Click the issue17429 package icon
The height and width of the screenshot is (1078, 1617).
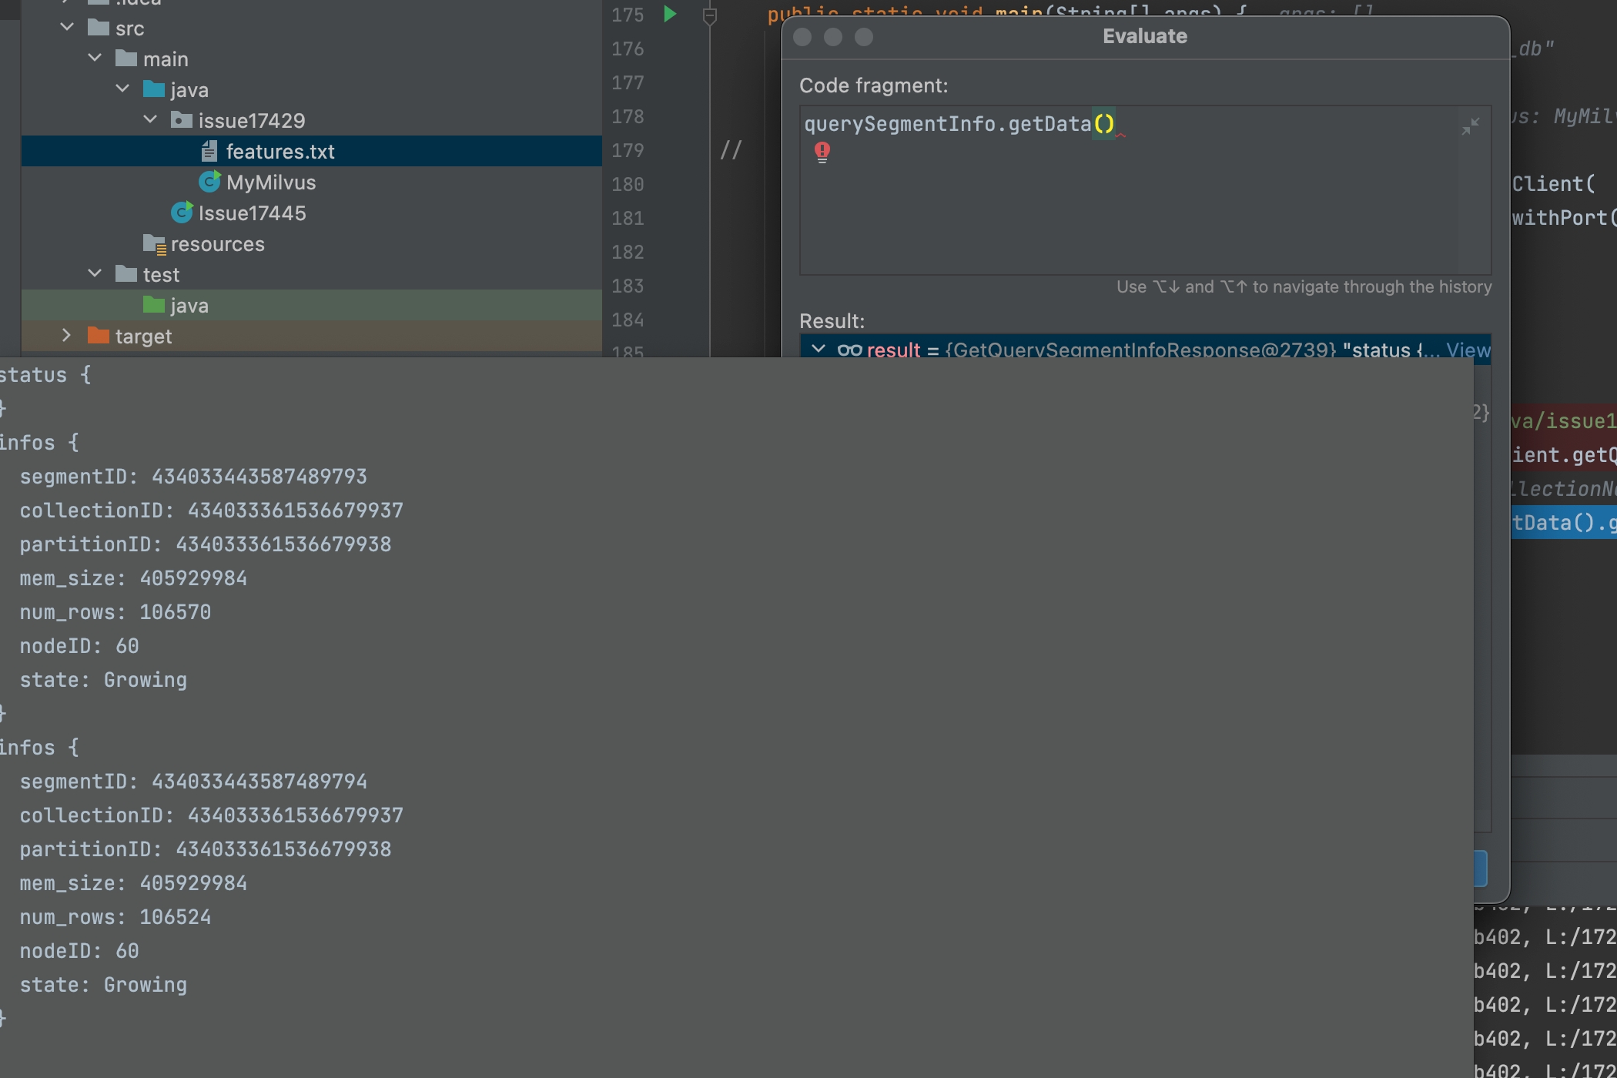click(182, 120)
